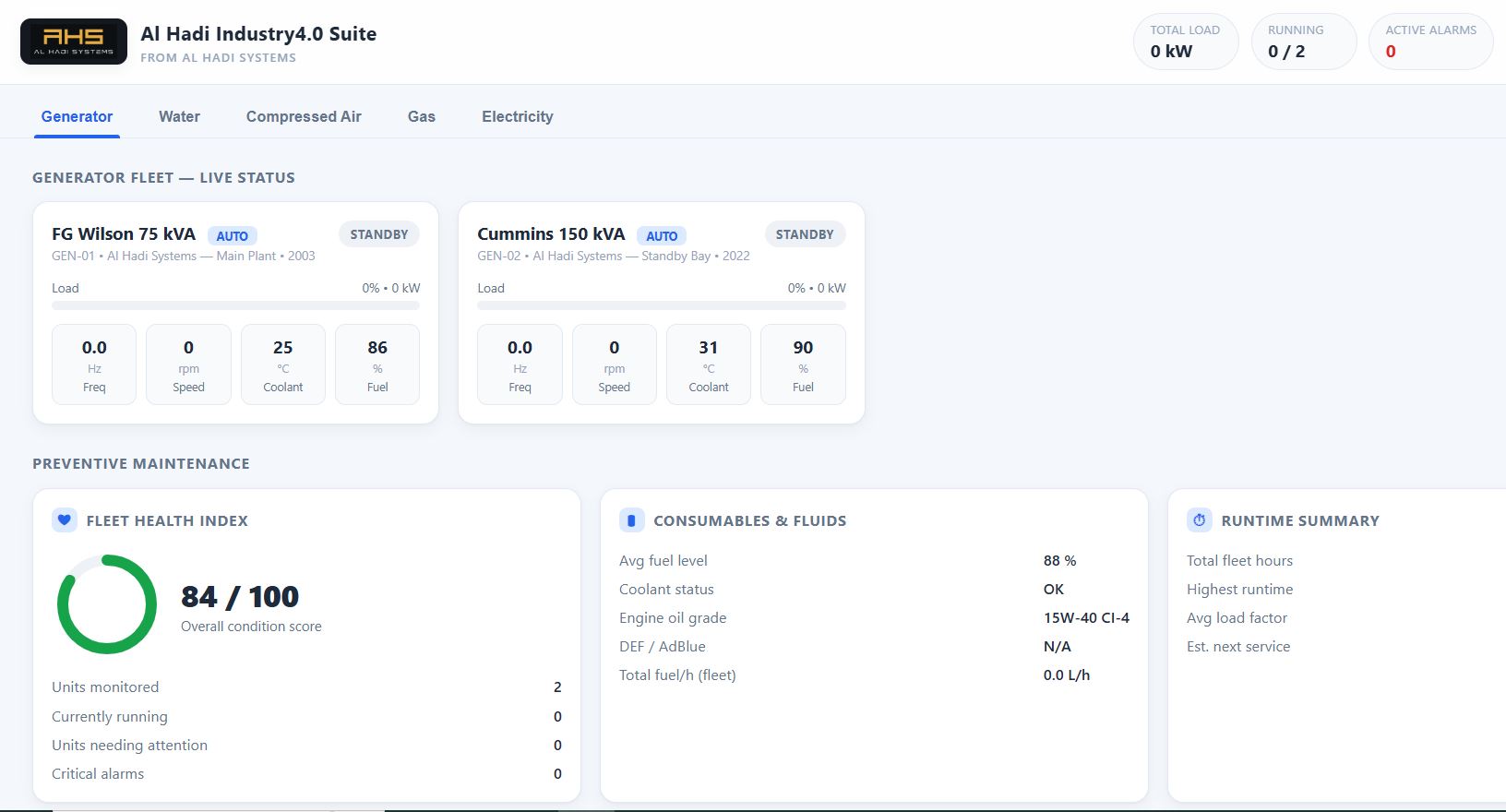The height and width of the screenshot is (812, 1506).
Task: Click the AHS Al Hadi Systems logo
Action: 74,42
